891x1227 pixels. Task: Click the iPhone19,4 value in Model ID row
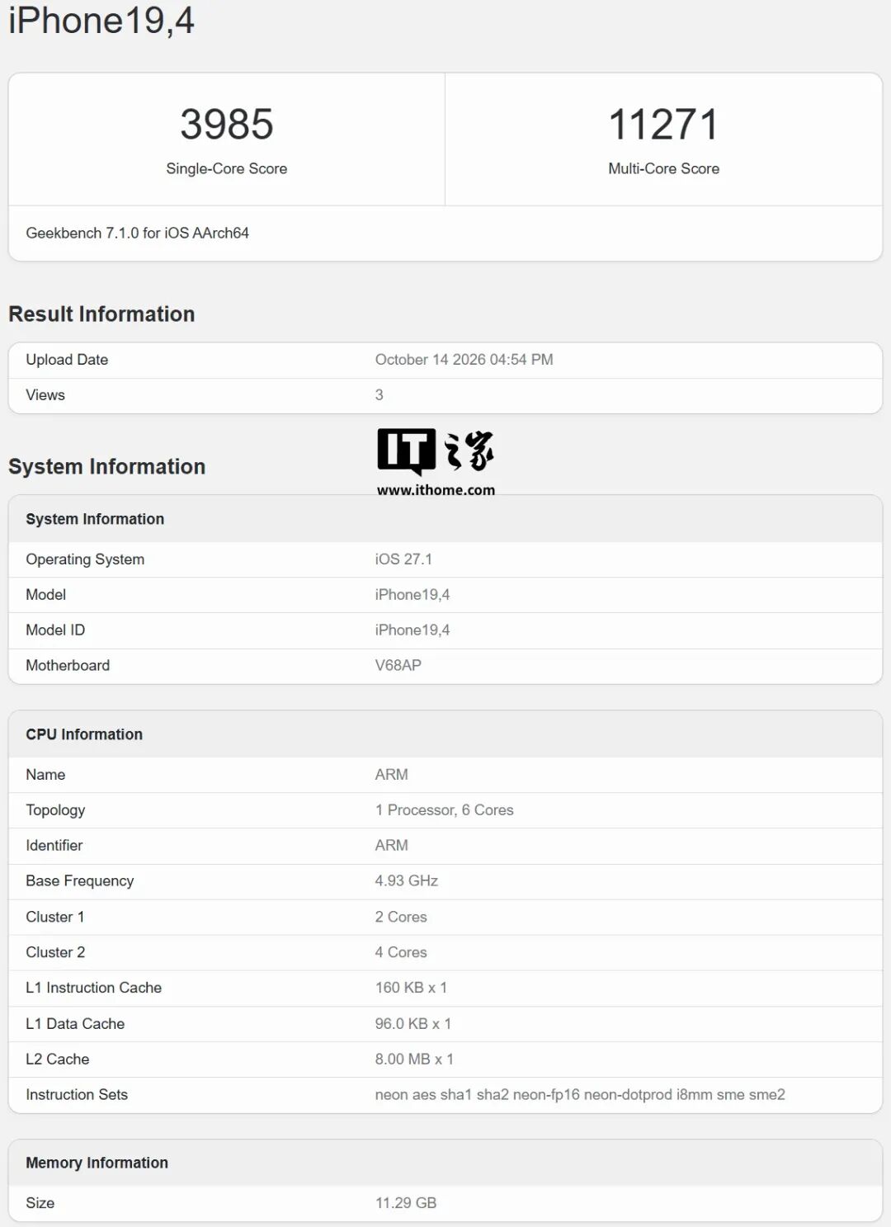pyautogui.click(x=412, y=630)
